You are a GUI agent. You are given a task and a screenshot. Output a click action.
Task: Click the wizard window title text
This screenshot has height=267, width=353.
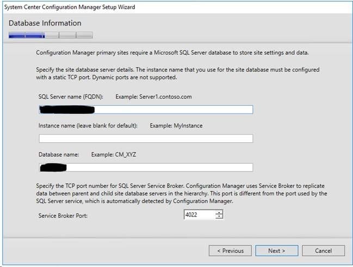tap(70, 7)
